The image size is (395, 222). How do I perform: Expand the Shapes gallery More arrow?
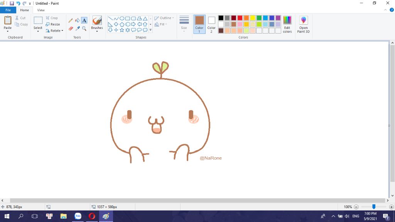(x=150, y=30)
